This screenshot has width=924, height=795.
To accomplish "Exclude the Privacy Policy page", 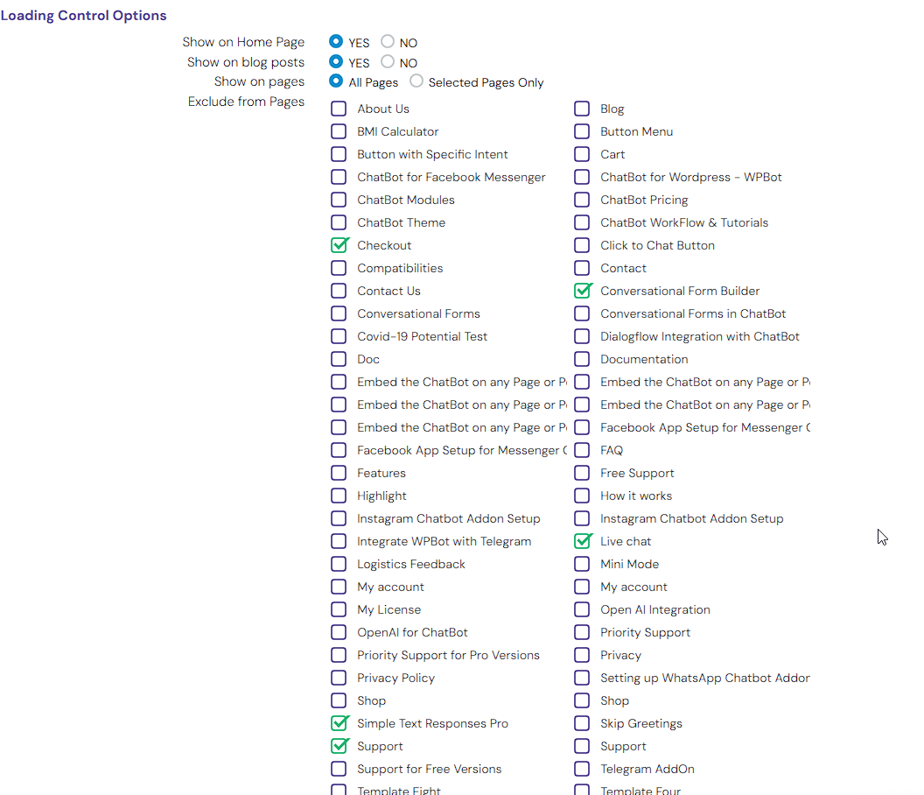I will click(x=339, y=678).
